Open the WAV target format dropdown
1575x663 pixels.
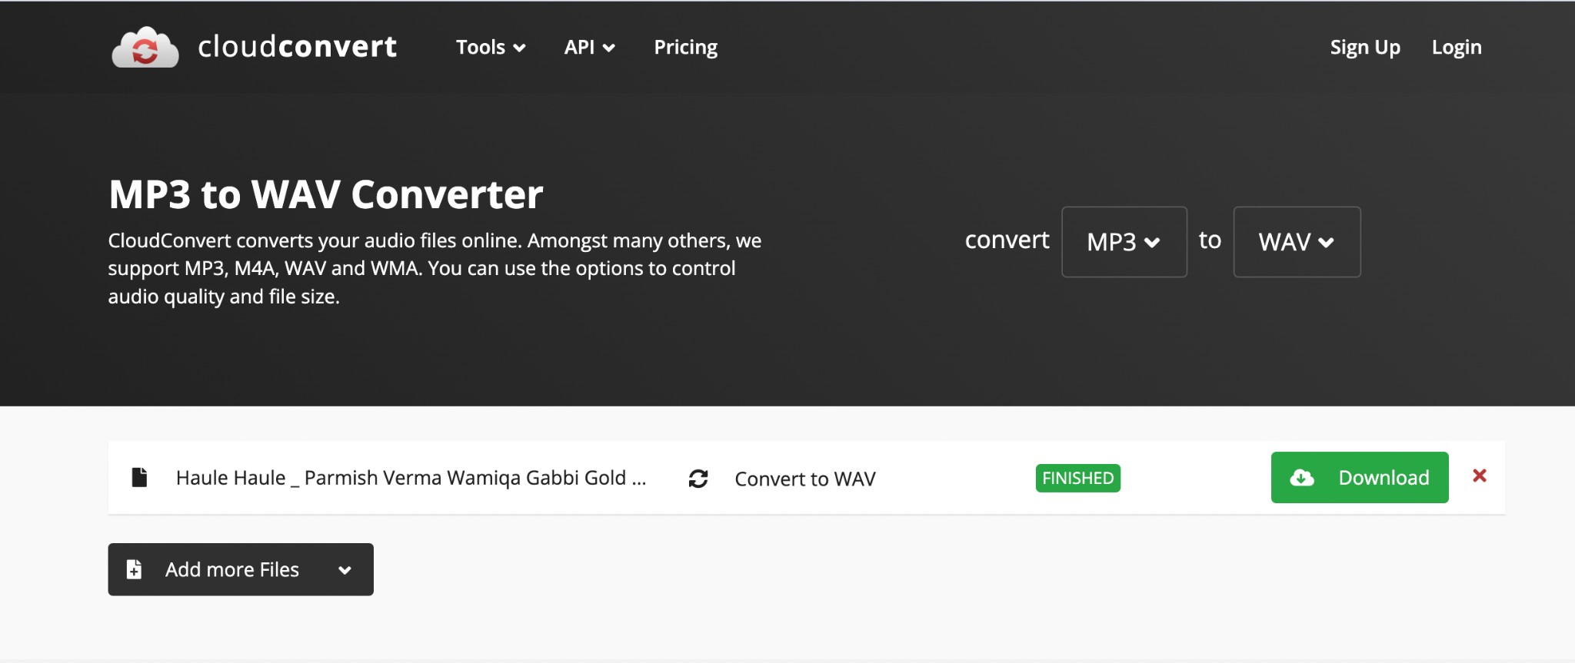tap(1297, 242)
